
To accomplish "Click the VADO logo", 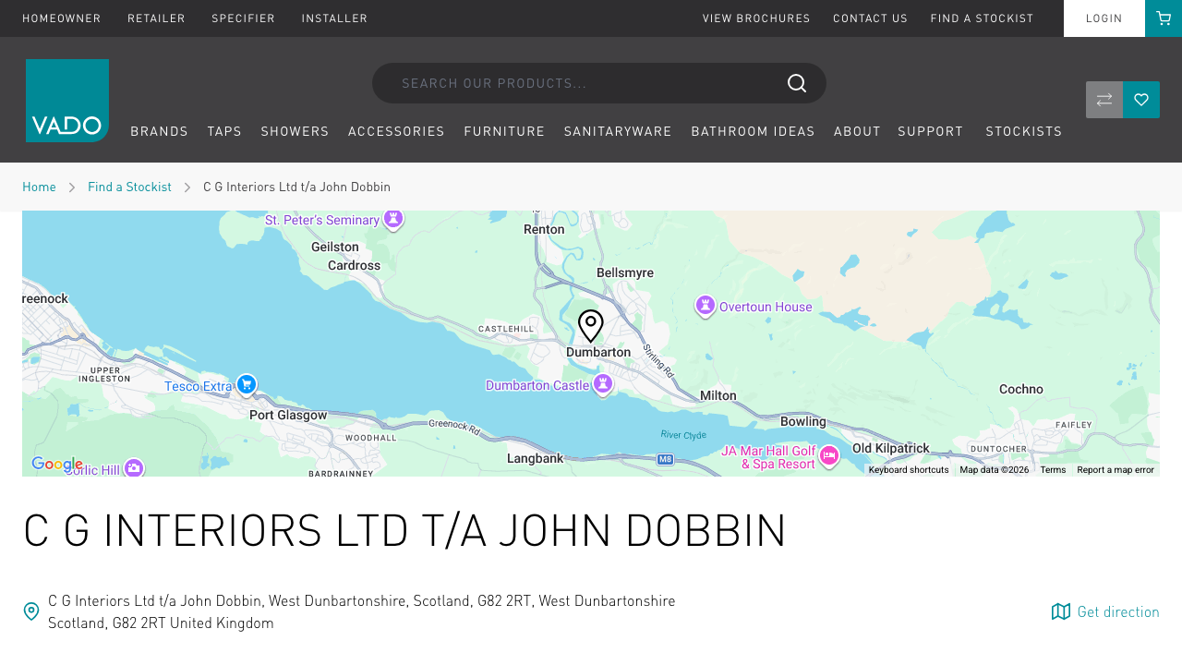I will click(x=67, y=101).
